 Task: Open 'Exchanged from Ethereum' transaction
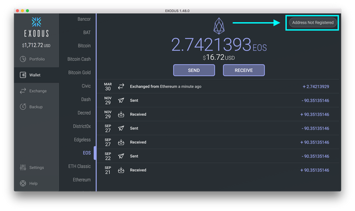[165, 86]
